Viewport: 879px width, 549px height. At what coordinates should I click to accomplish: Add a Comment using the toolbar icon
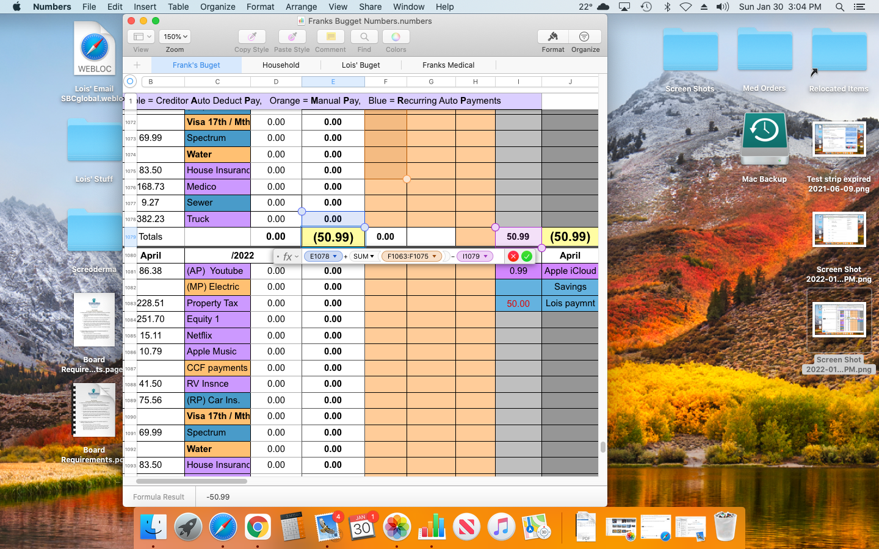tap(330, 37)
